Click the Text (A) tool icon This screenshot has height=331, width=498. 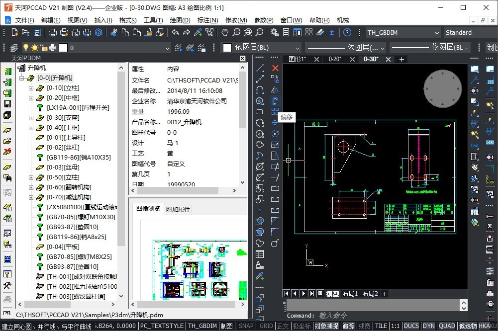click(x=260, y=265)
